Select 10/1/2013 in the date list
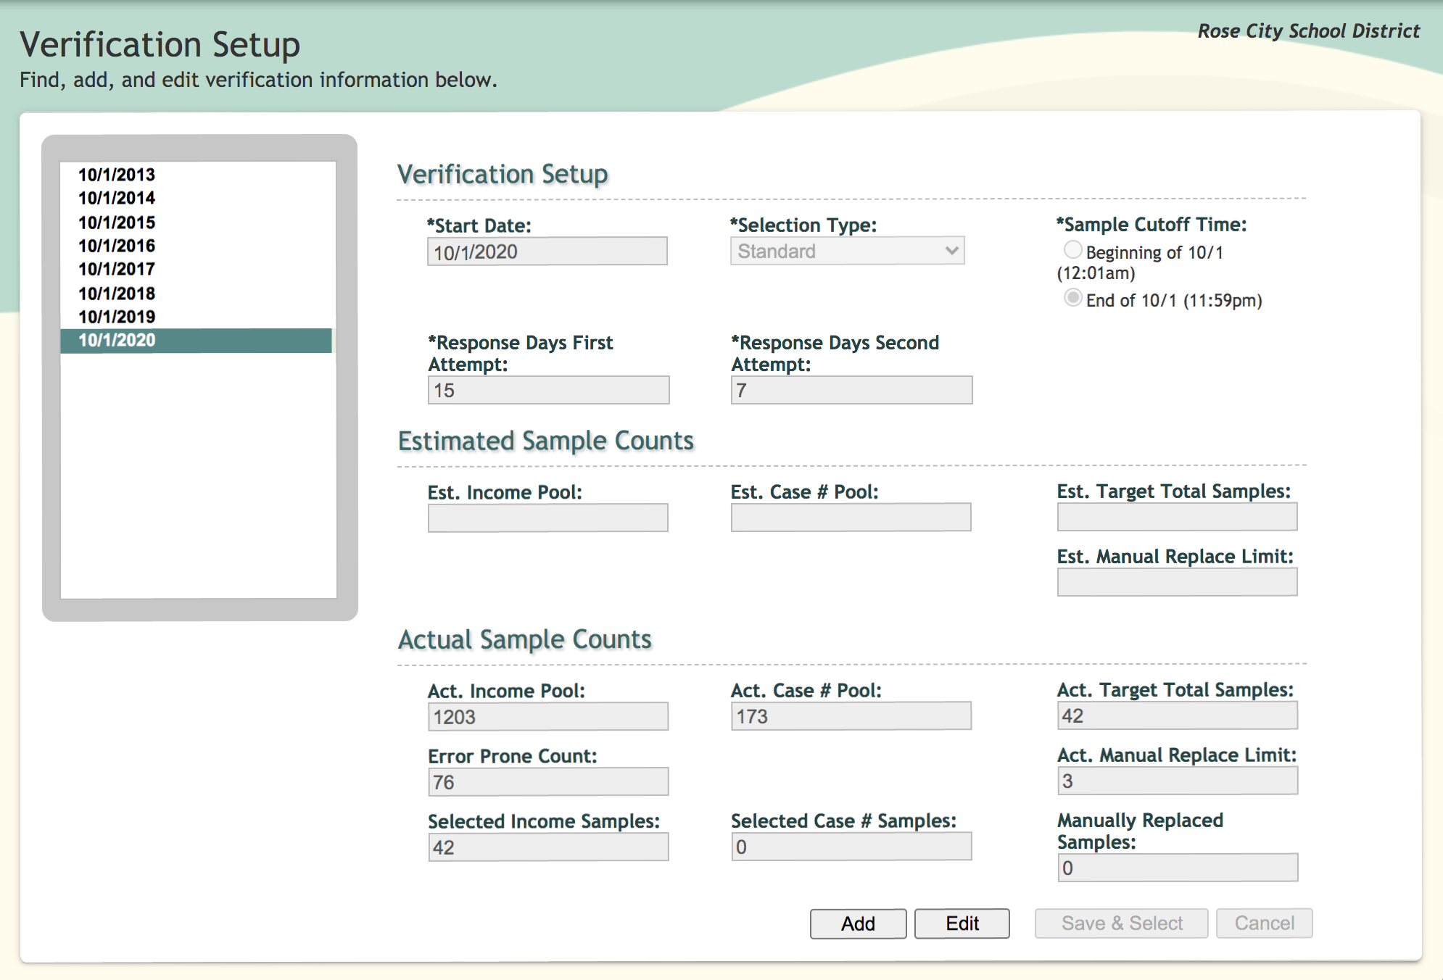 pyautogui.click(x=117, y=175)
